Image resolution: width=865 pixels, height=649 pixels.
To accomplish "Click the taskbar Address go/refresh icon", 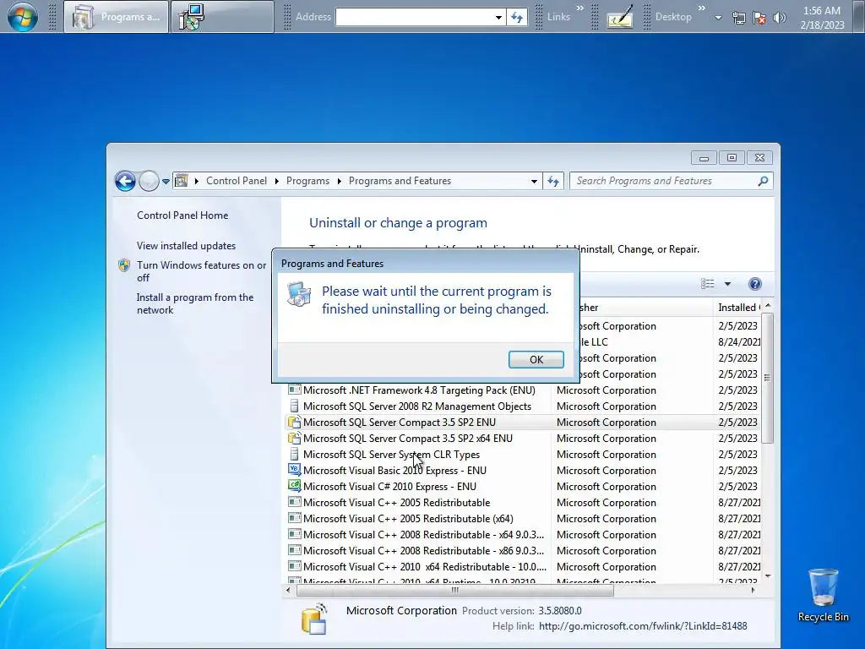I will click(x=517, y=17).
